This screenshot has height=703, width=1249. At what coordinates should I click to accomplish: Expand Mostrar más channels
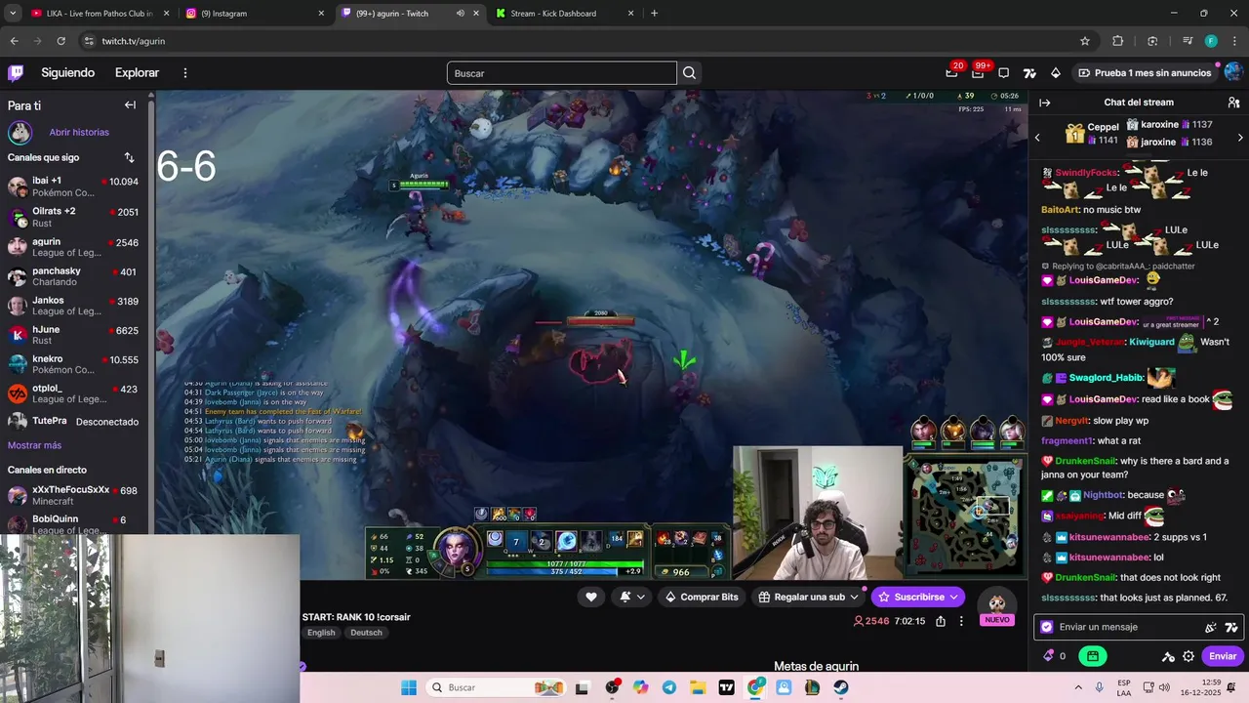tap(35, 445)
